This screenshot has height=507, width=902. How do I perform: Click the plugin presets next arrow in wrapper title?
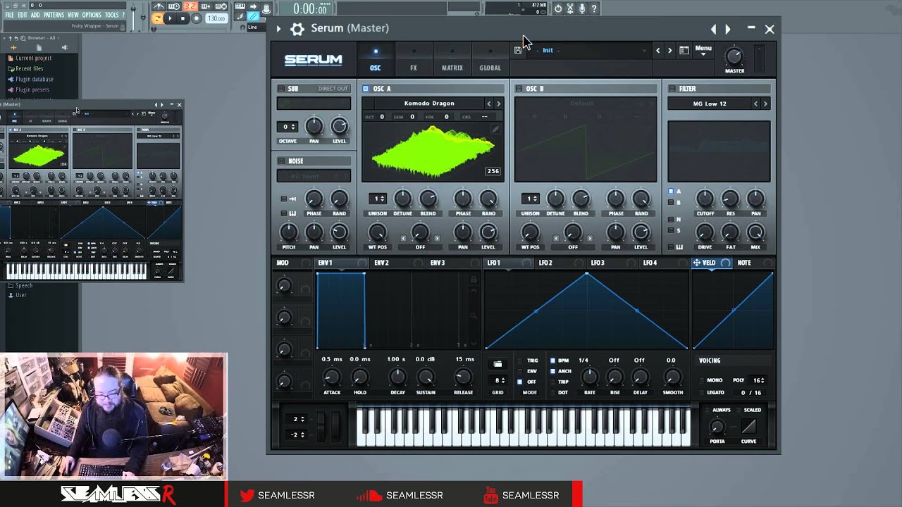tap(728, 29)
